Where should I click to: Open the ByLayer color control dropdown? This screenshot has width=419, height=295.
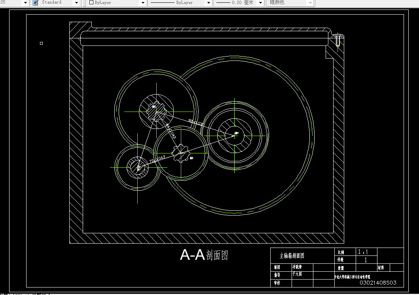[x=143, y=3]
